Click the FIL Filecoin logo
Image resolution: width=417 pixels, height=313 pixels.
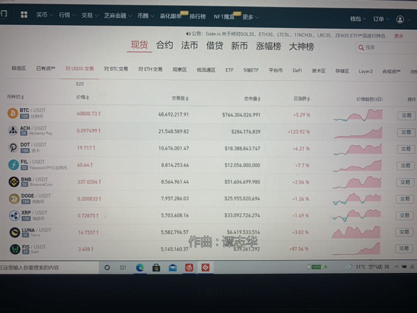[13, 165]
